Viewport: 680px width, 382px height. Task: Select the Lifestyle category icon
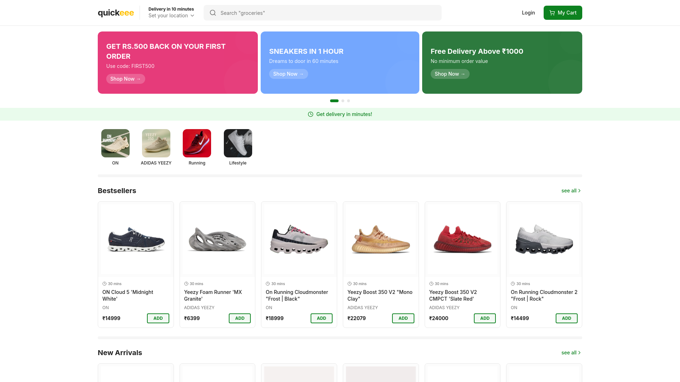[x=238, y=143]
